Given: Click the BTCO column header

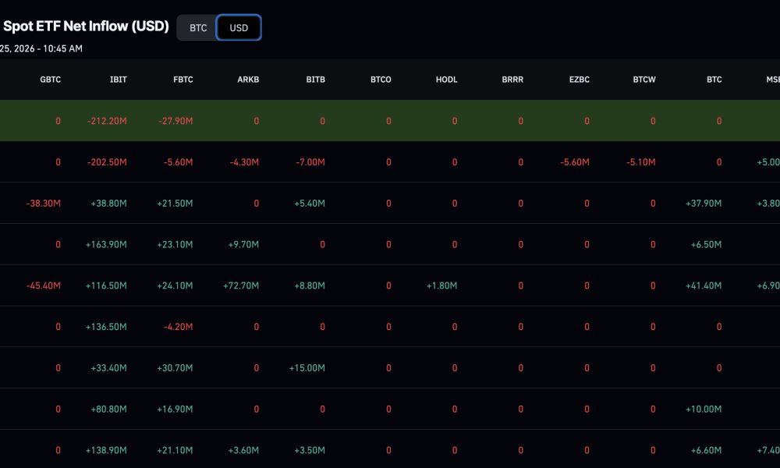Looking at the screenshot, I should 381,80.
